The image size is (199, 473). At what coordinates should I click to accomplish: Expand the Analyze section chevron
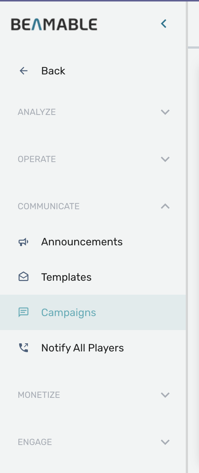click(x=165, y=112)
